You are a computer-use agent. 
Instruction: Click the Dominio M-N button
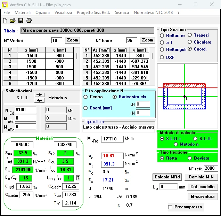click(x=201, y=177)
